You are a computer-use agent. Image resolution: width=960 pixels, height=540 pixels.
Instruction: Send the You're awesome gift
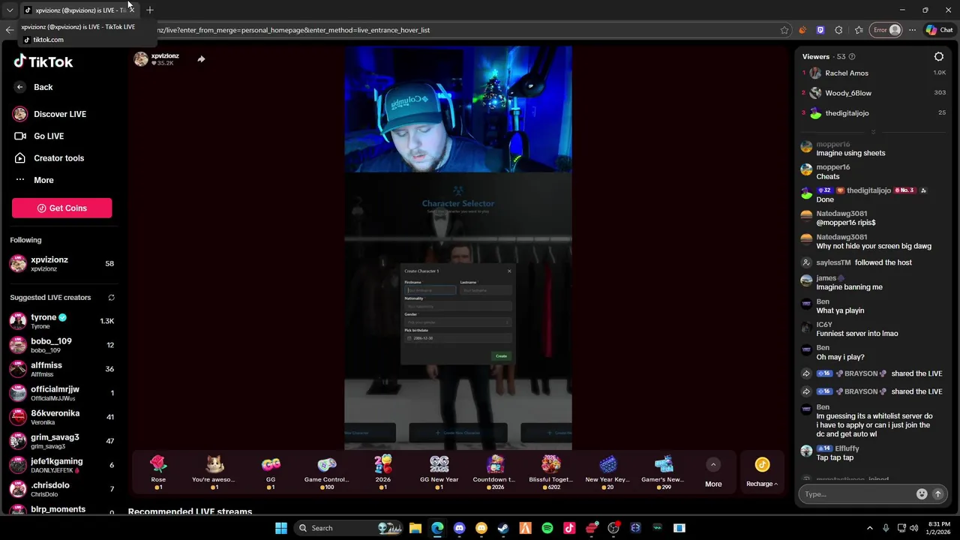[214, 472]
